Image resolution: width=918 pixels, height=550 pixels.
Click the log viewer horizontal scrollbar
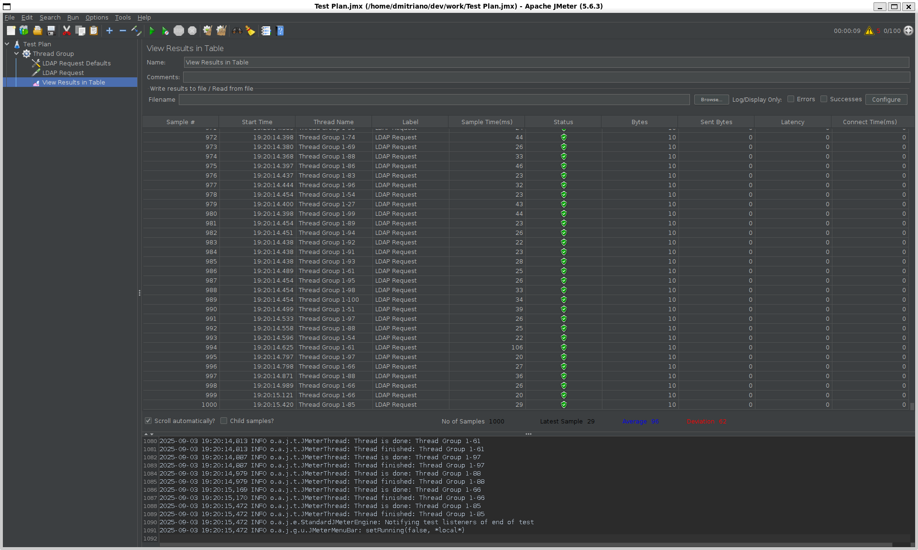525,545
